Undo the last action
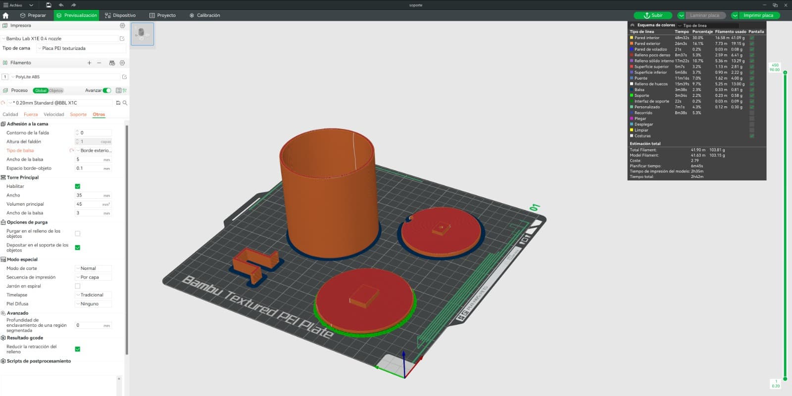 pyautogui.click(x=61, y=5)
